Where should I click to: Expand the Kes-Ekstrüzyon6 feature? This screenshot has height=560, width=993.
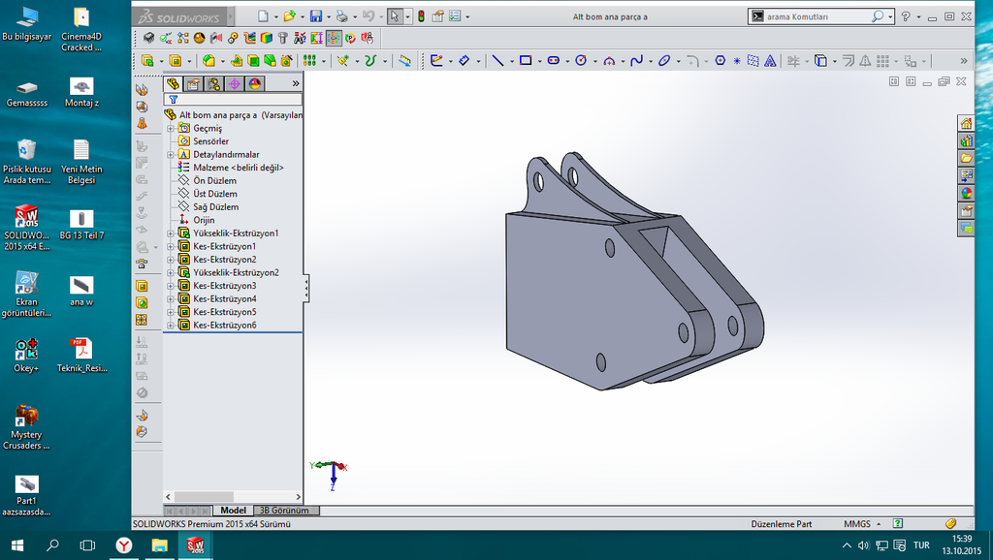(x=171, y=326)
